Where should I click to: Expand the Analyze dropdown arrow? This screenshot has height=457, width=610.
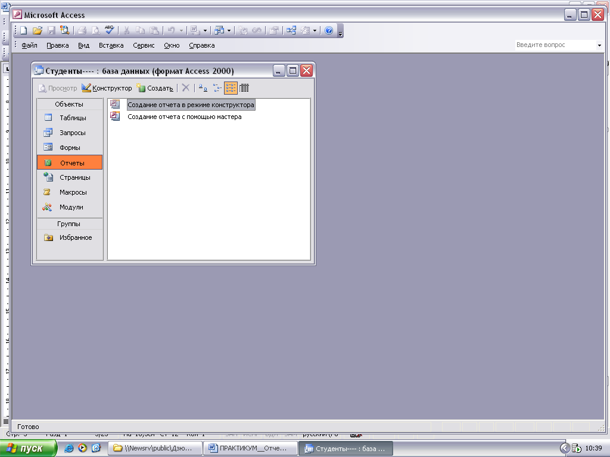(229, 31)
